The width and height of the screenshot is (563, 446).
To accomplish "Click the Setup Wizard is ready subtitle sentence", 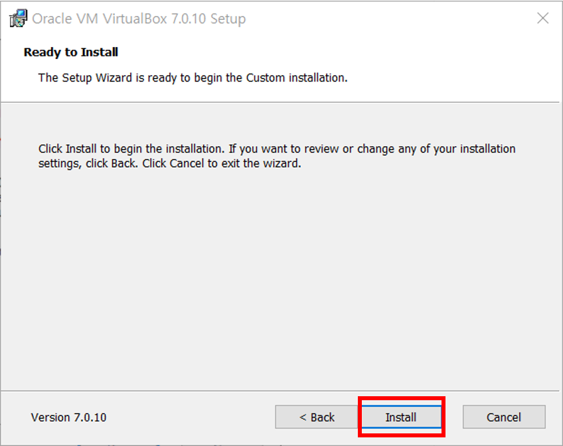I will [x=193, y=78].
